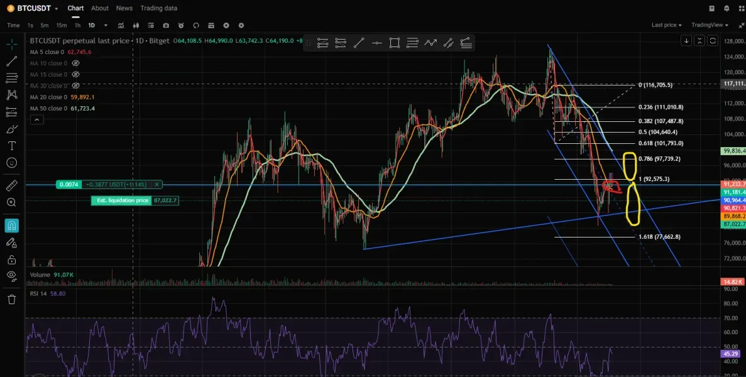Viewport: 746px width, 377px height.
Task: Take a chart snapshot with camera icon
Action: tap(166, 25)
